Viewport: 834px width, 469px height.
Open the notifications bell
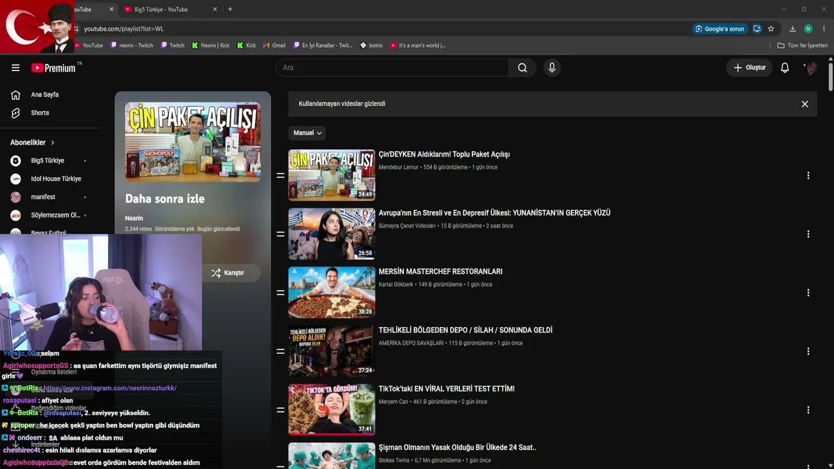pos(785,68)
